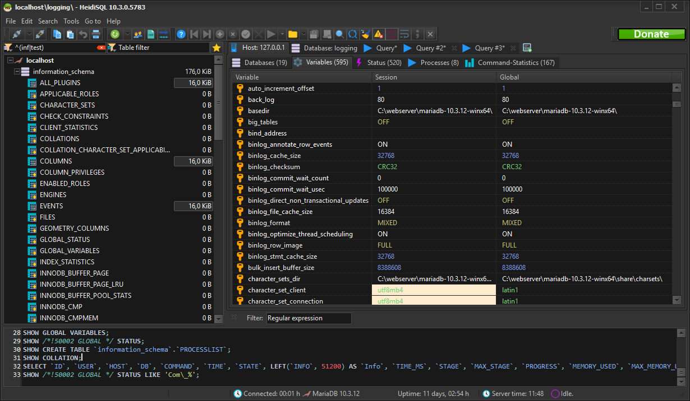This screenshot has height=401, width=690.
Task: Click the Regular expression filter field
Action: pos(309,318)
